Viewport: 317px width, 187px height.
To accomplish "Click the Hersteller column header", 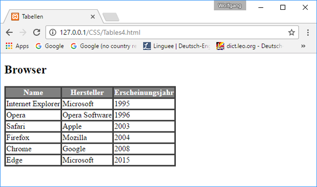I will coord(87,93).
